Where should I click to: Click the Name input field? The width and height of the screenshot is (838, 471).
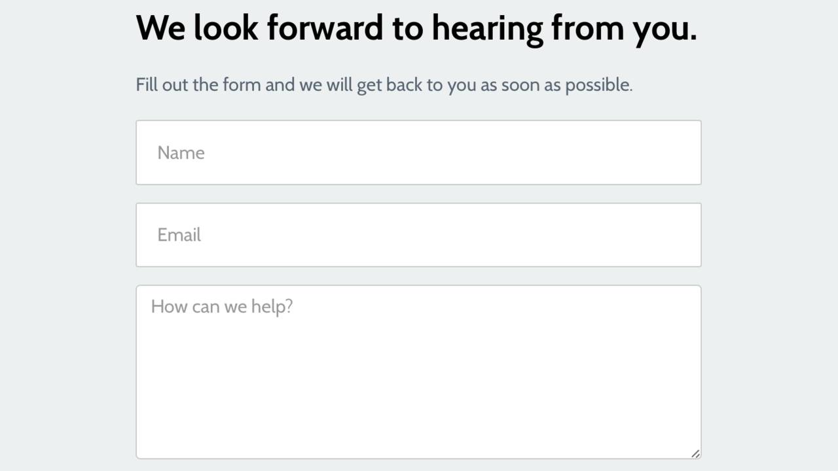pos(418,152)
